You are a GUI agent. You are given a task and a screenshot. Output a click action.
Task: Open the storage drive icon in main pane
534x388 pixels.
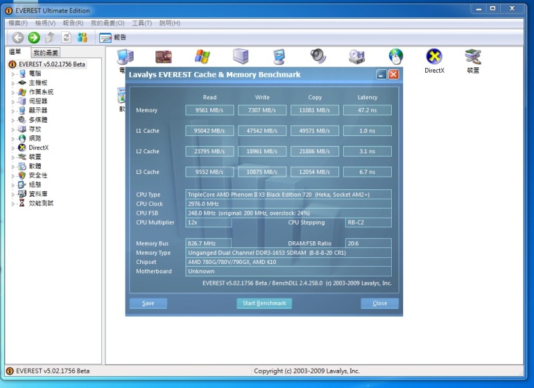[x=356, y=57]
